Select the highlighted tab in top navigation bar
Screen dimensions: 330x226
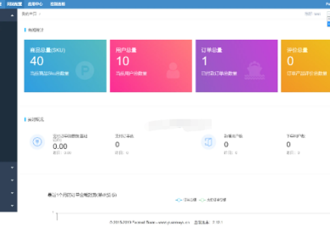14,4
